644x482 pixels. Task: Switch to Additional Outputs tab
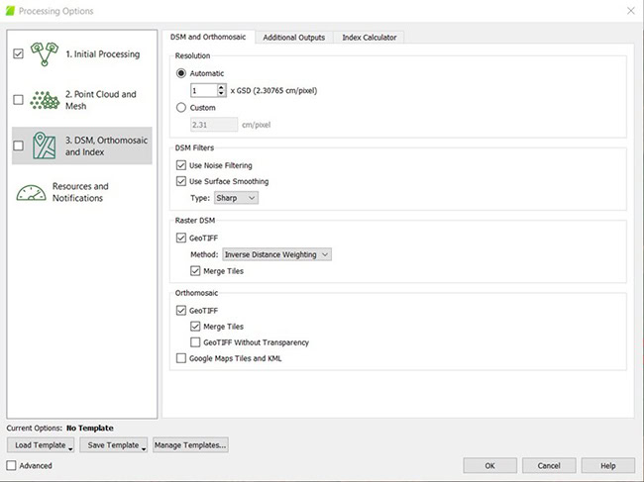pyautogui.click(x=294, y=38)
